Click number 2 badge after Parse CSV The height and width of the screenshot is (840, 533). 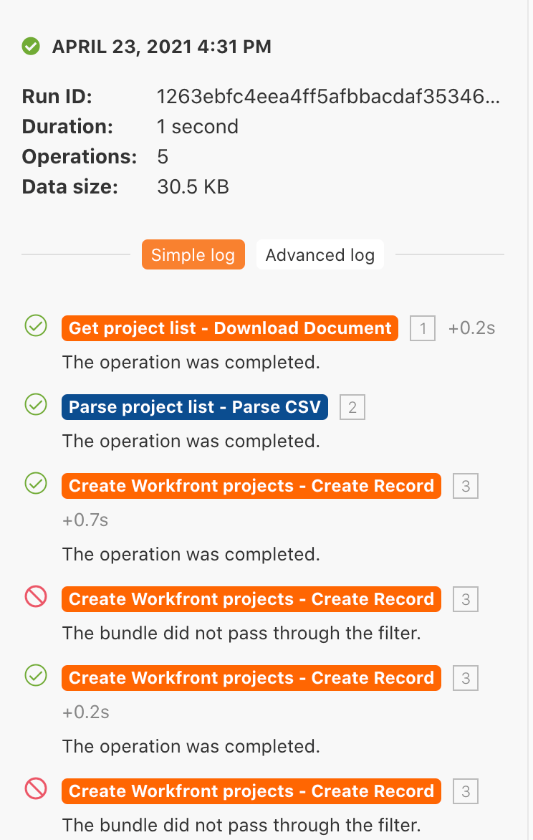pyautogui.click(x=352, y=408)
